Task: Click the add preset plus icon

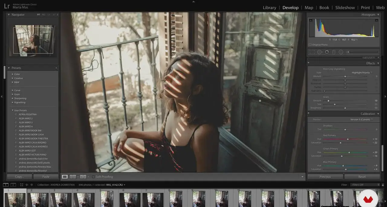Action: [x=56, y=68]
